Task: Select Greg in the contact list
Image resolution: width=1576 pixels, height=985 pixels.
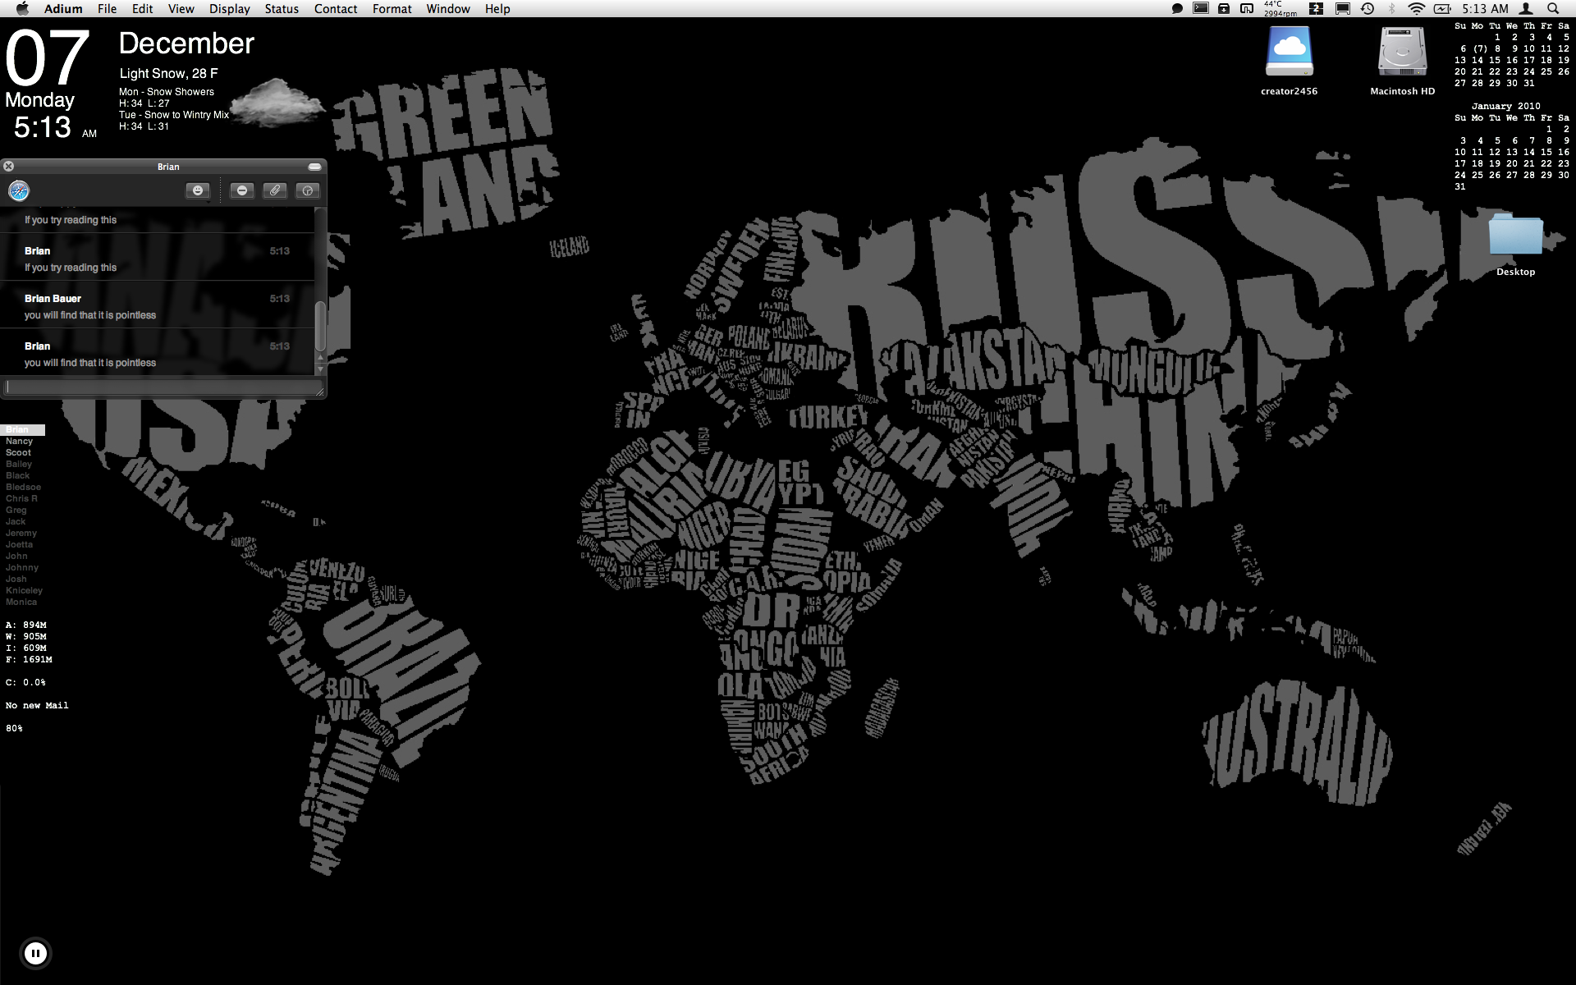Action: (16, 510)
